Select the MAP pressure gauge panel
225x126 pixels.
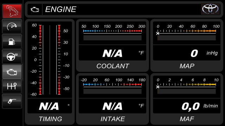(x=187, y=45)
